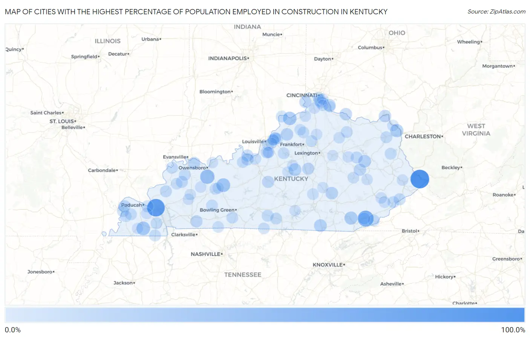Click the Dayton city label
The image size is (530, 338).
point(323,59)
